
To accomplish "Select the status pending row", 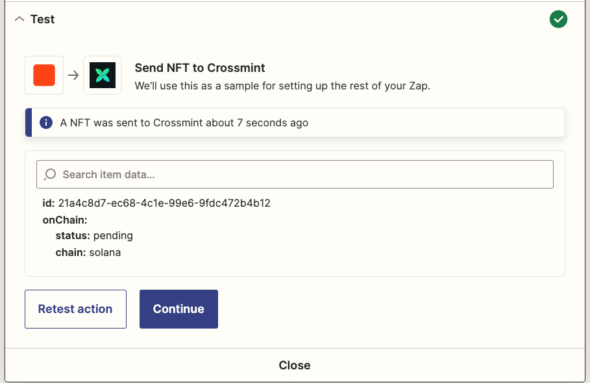I will pos(94,236).
